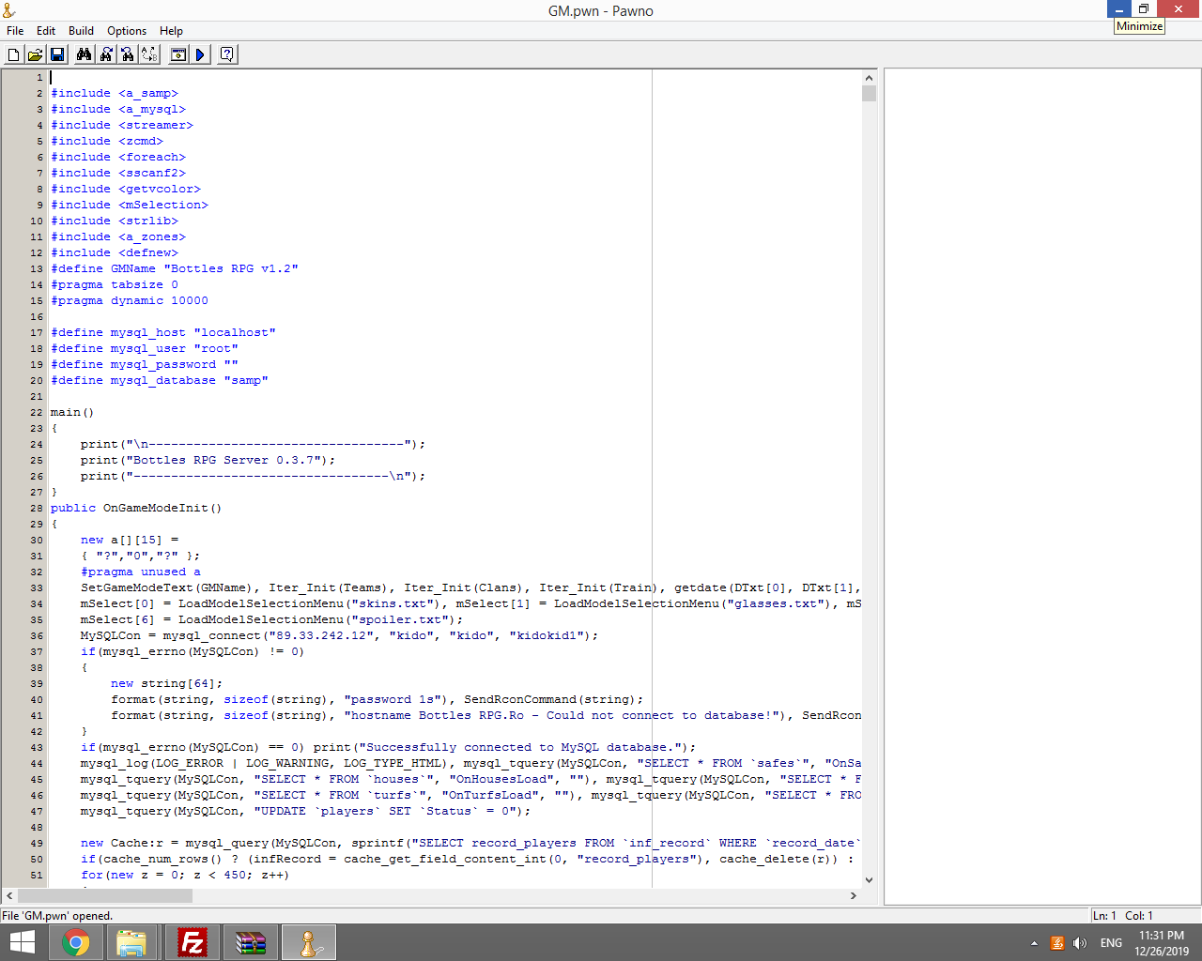Click line 'new string[64];'
Viewport: 1202px width, 961px height.
click(x=166, y=683)
